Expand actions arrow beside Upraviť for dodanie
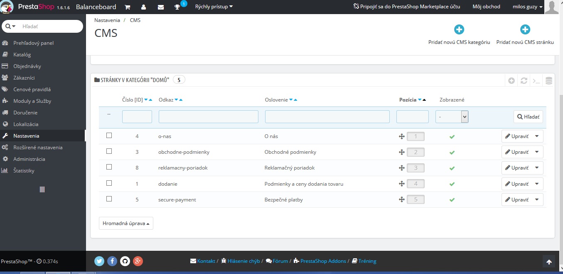Image resolution: width=563 pixels, height=274 pixels. 537,184
